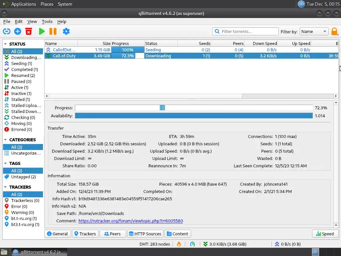Select the Stalled (1) filter
This screenshot has width=341, height=256.
coord(23,99)
